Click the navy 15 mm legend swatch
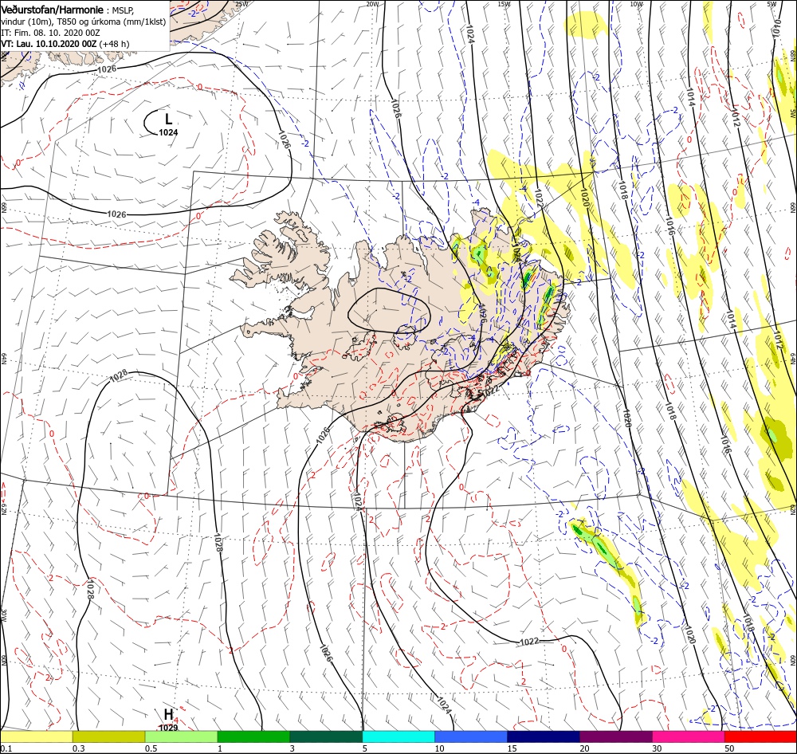This screenshot has height=754, width=797. click(544, 736)
